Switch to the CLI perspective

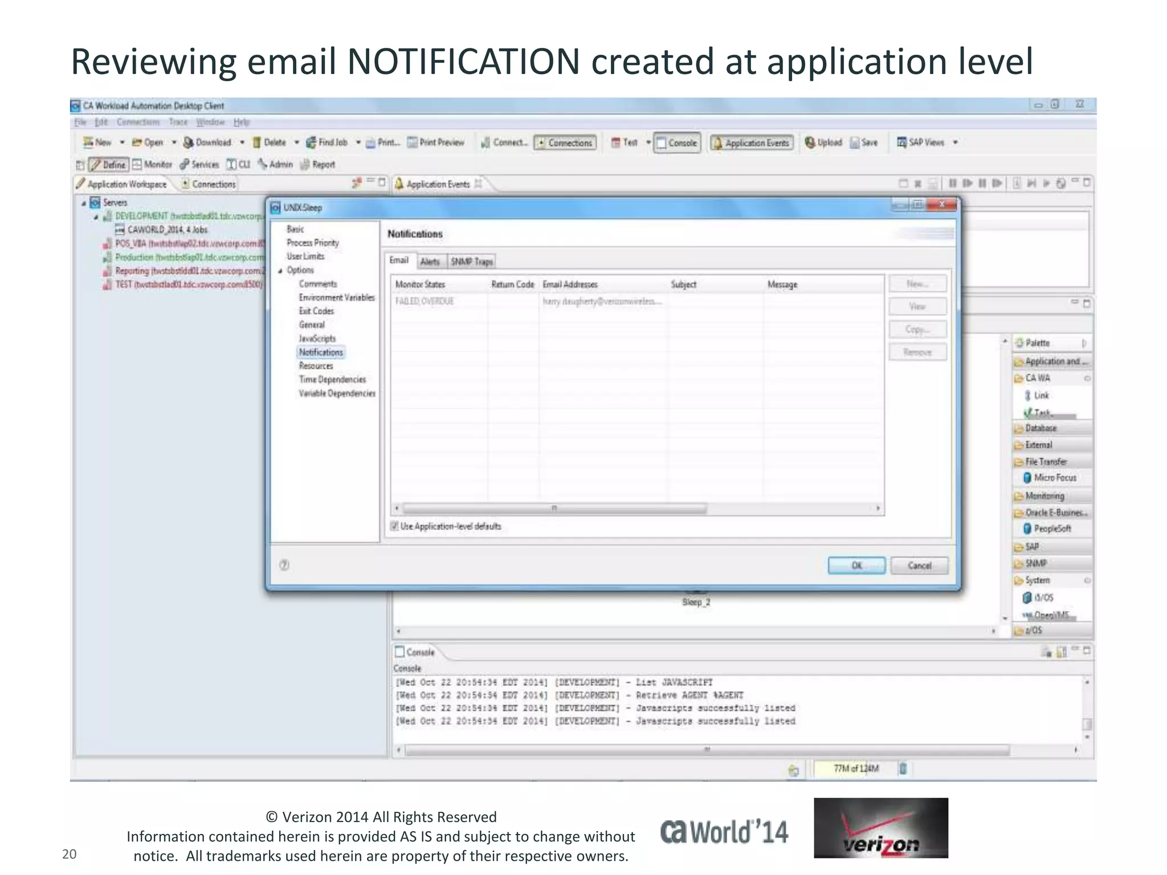pos(238,165)
